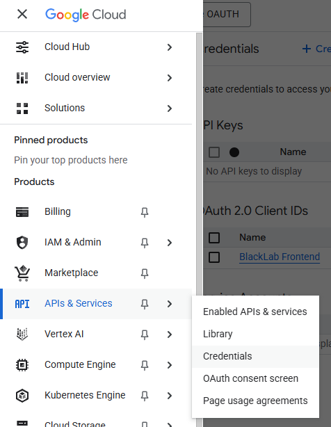Expand the Cloud Storage submenu arrow
This screenshot has height=427, width=331.
[170, 424]
